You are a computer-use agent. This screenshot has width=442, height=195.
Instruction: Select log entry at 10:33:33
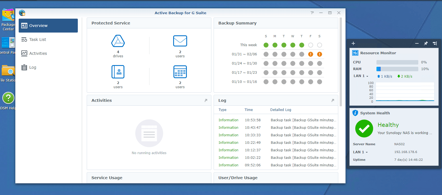tap(276, 135)
